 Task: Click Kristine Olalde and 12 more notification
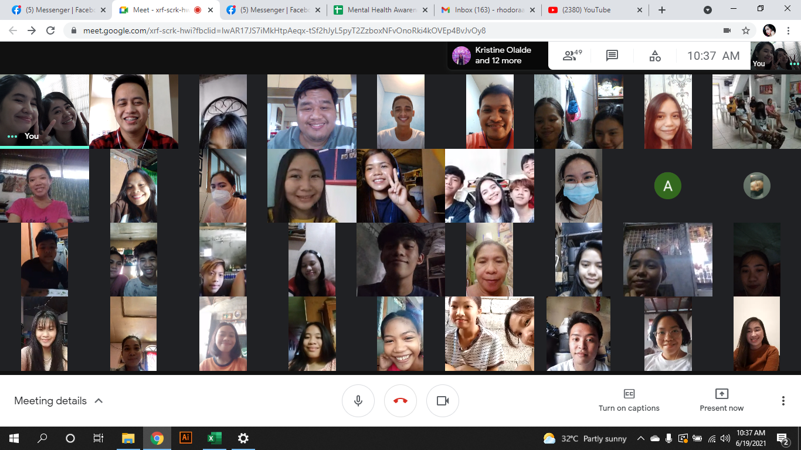pyautogui.click(x=498, y=56)
